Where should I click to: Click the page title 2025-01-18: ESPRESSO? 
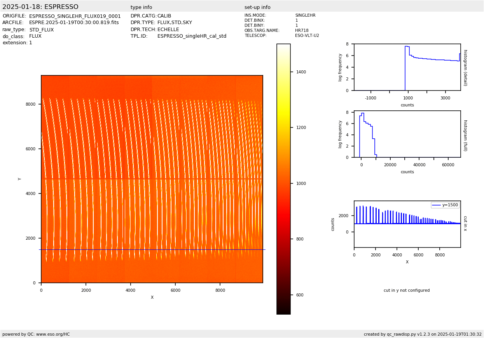point(40,7)
